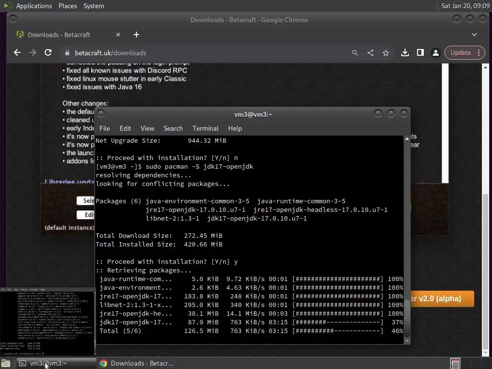
Task: Open the terminal View menu
Action: point(148,128)
